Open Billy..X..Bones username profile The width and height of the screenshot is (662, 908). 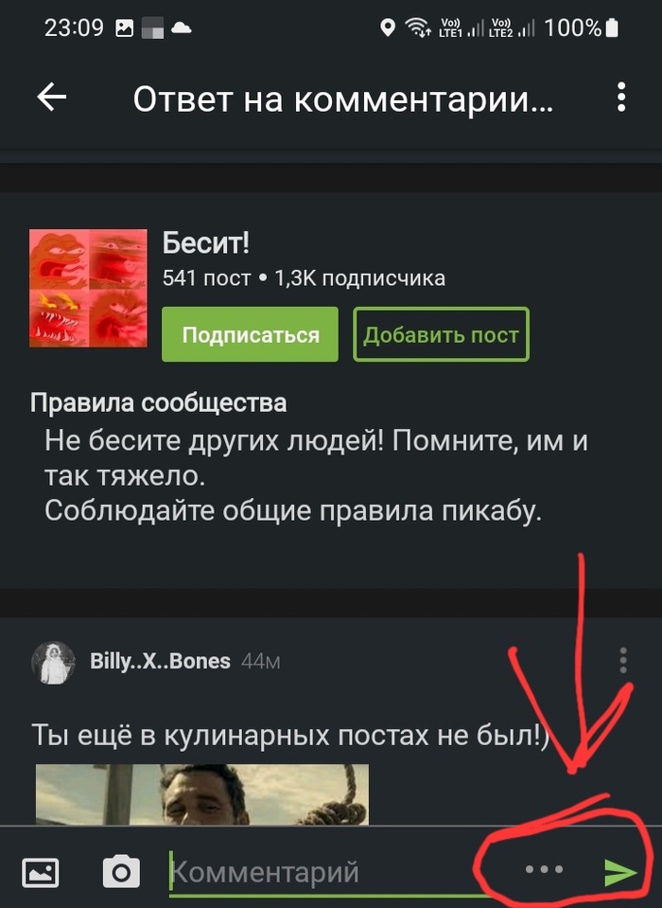click(160, 661)
